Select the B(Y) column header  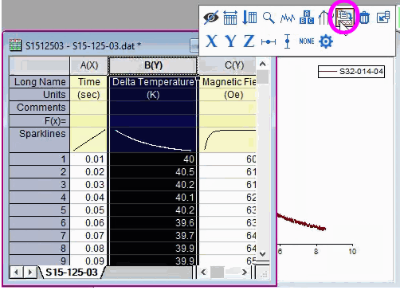tap(153, 65)
